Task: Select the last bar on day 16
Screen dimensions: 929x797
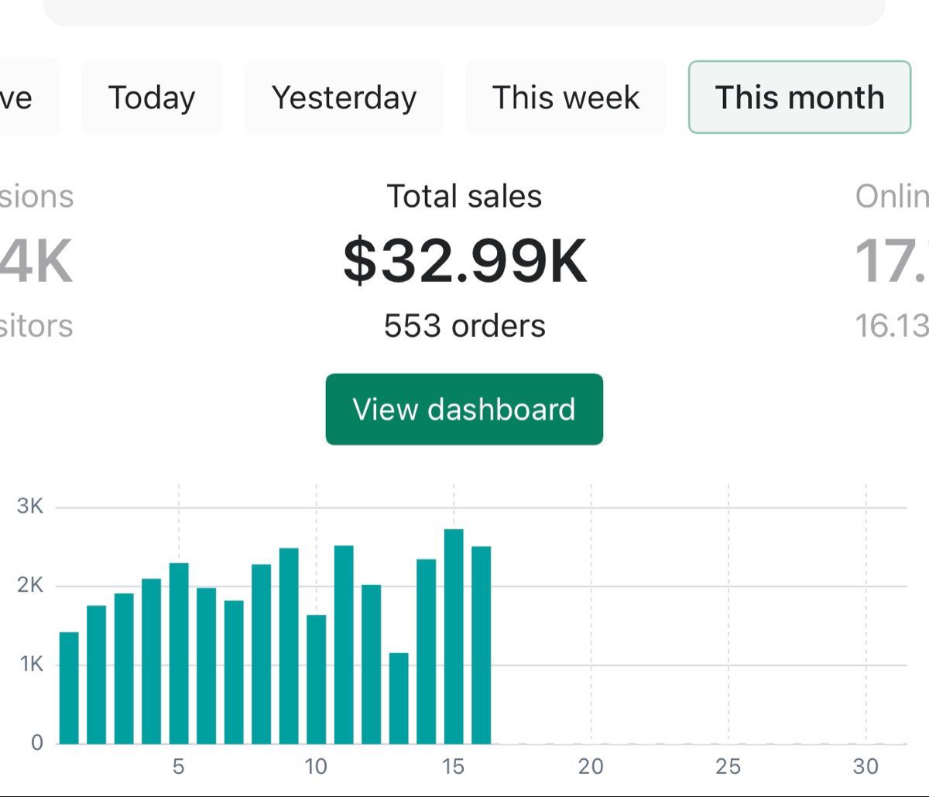Action: coord(481,644)
